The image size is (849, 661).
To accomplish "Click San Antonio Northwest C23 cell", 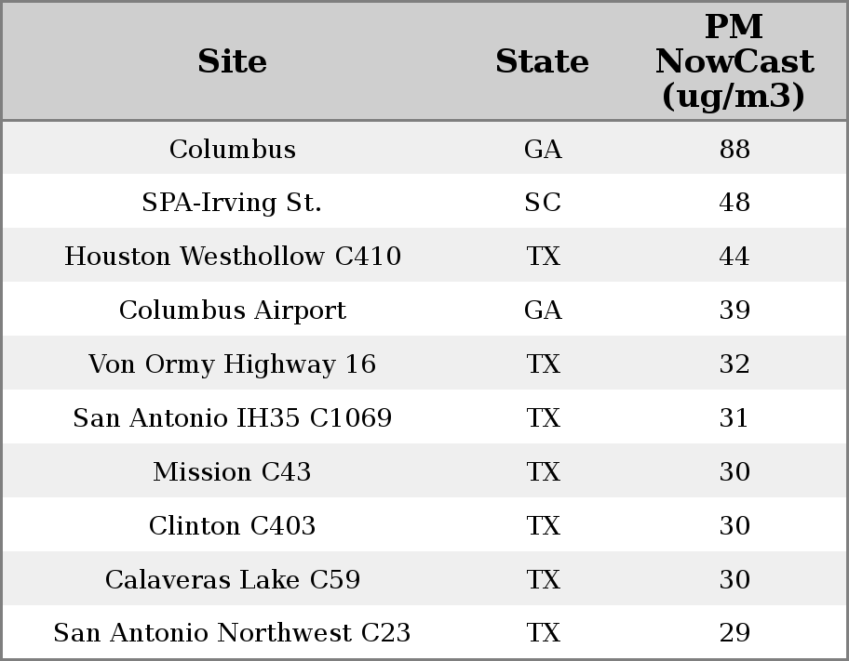I will (232, 633).
